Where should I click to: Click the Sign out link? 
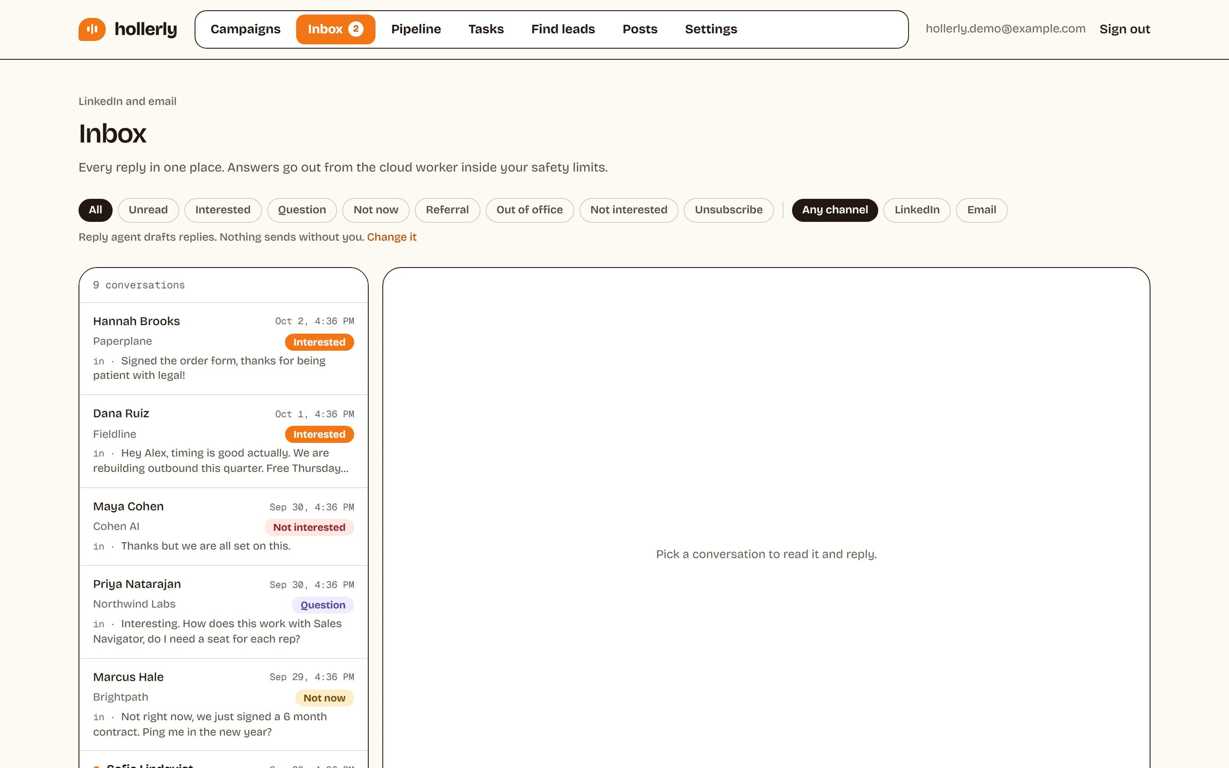[x=1124, y=29]
